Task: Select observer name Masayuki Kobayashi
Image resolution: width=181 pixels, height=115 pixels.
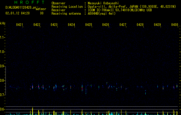Action: [x=103, y=3]
